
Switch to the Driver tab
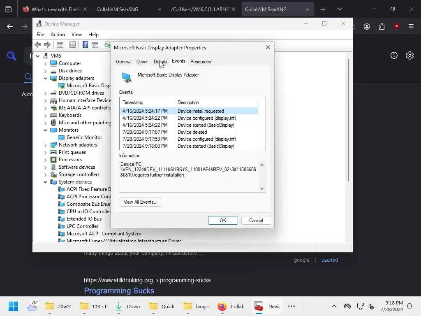[142, 62]
